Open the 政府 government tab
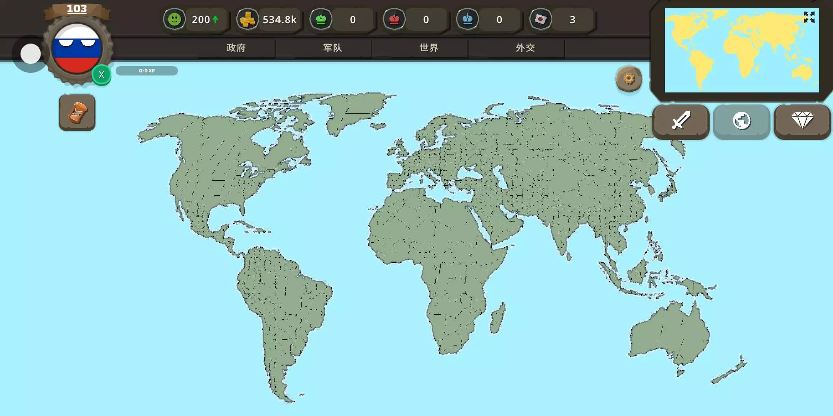 [236, 48]
